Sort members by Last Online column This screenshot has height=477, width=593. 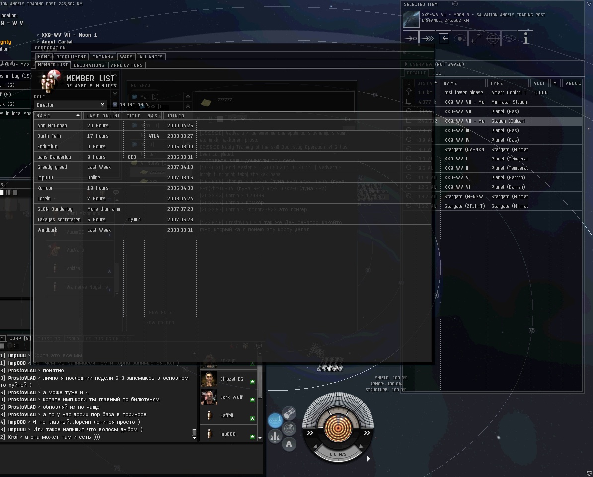point(103,116)
